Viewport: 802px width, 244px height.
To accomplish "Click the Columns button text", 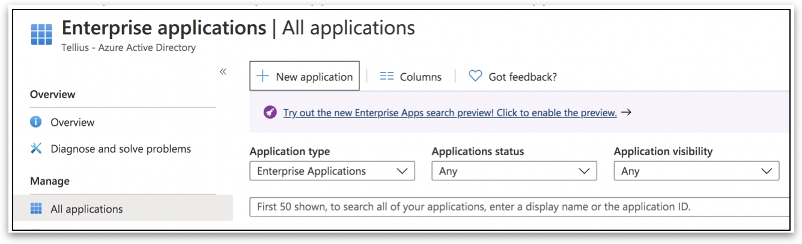I will 421,77.
